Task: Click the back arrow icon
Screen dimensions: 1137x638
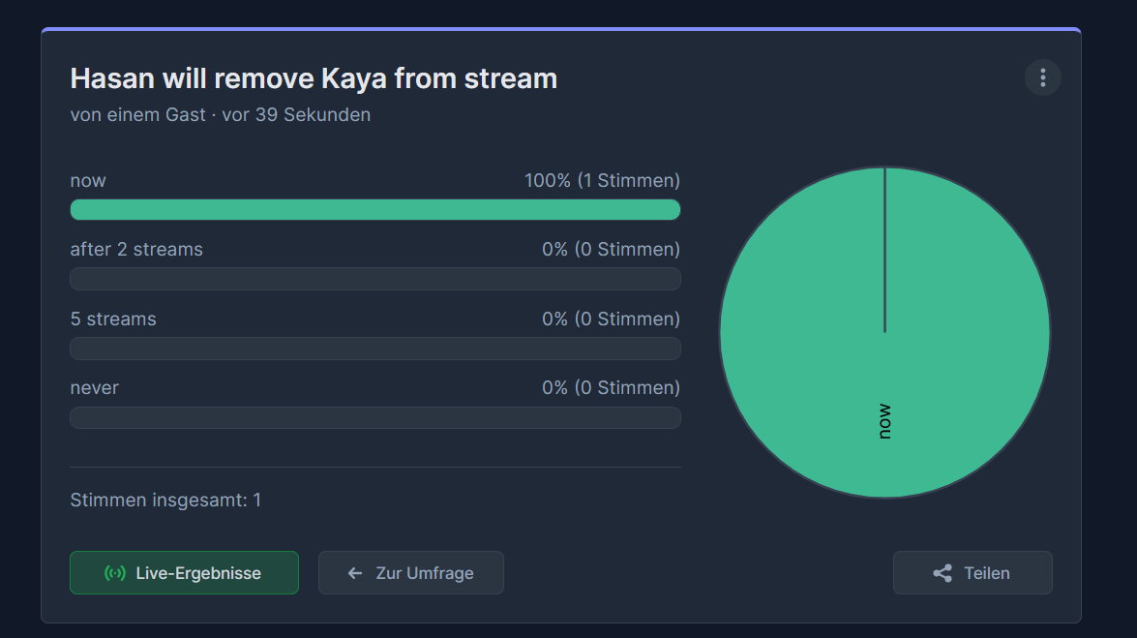Action: tap(355, 573)
